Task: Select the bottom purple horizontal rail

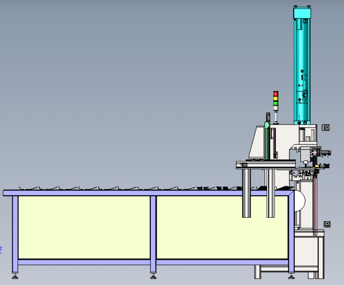Action: (x=153, y=262)
